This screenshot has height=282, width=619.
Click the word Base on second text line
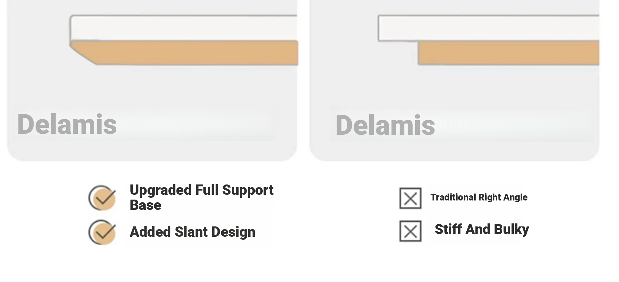pyautogui.click(x=145, y=205)
